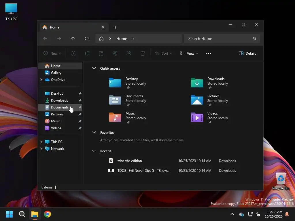Click pin icon next to Music in sidebar
The image size is (295, 221).
pos(80,121)
